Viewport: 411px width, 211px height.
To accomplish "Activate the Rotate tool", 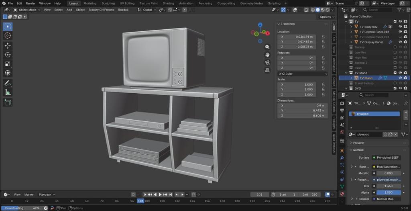I will pos(8,55).
